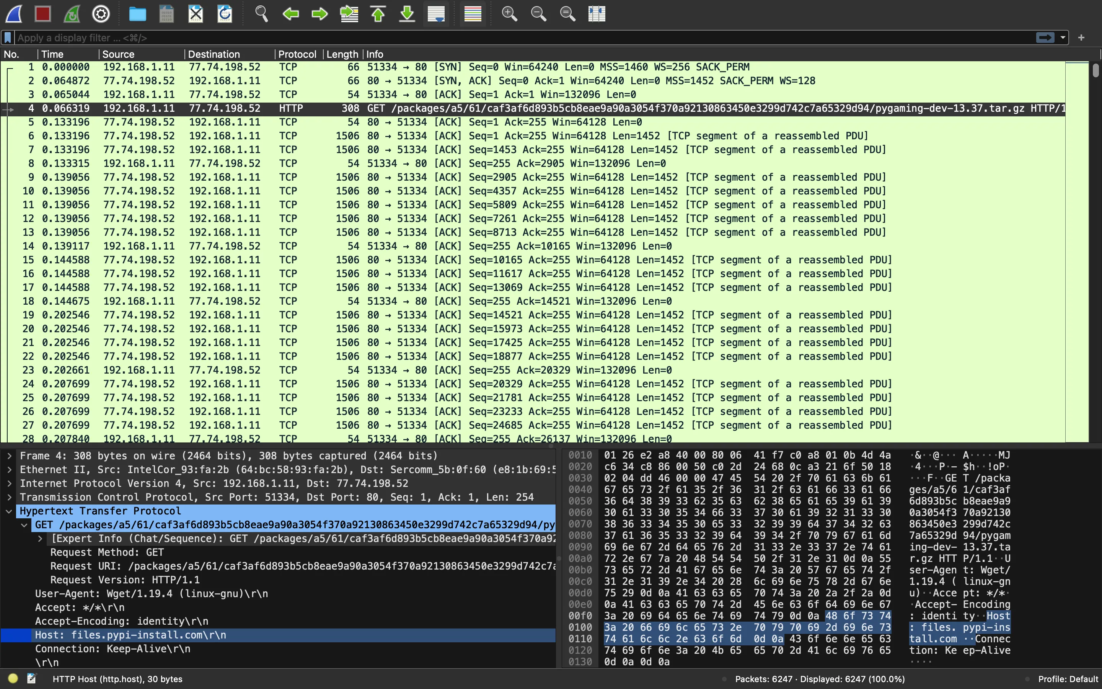Image resolution: width=1102 pixels, height=689 pixels.
Task: Select packet 23 Ack=20329 row
Action: click(x=533, y=370)
